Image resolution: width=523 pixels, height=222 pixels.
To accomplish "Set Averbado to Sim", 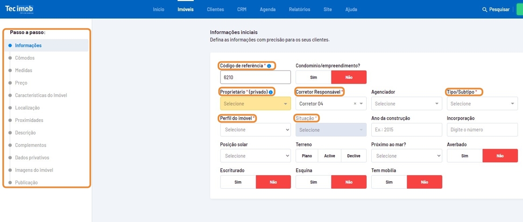I will point(465,156).
